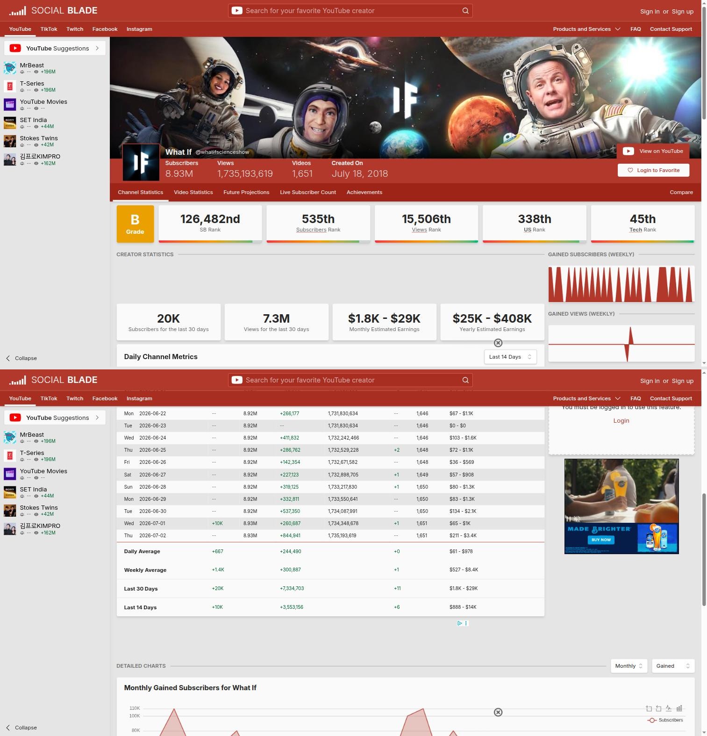Click Sign in link in upper header
Screen dimensions: 707x736
(650, 12)
